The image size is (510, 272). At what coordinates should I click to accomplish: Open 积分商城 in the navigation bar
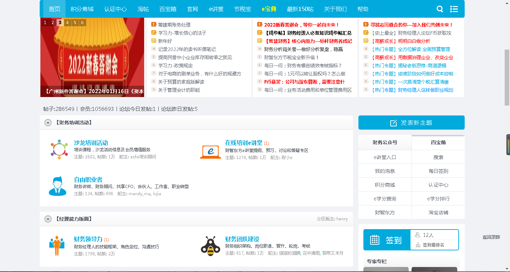[82, 9]
